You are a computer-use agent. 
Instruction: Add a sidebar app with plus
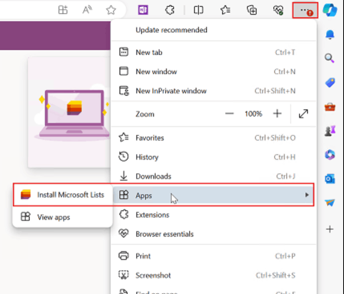click(330, 230)
